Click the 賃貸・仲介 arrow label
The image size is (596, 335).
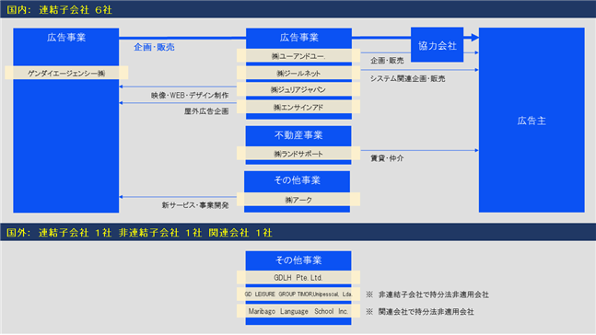click(387, 158)
